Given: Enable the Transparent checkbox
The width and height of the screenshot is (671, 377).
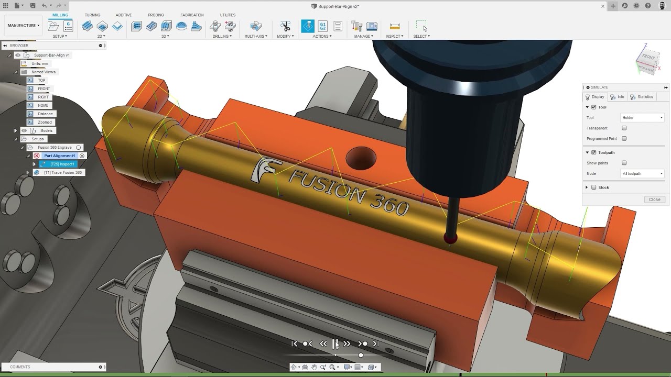Looking at the screenshot, I should click(x=624, y=128).
